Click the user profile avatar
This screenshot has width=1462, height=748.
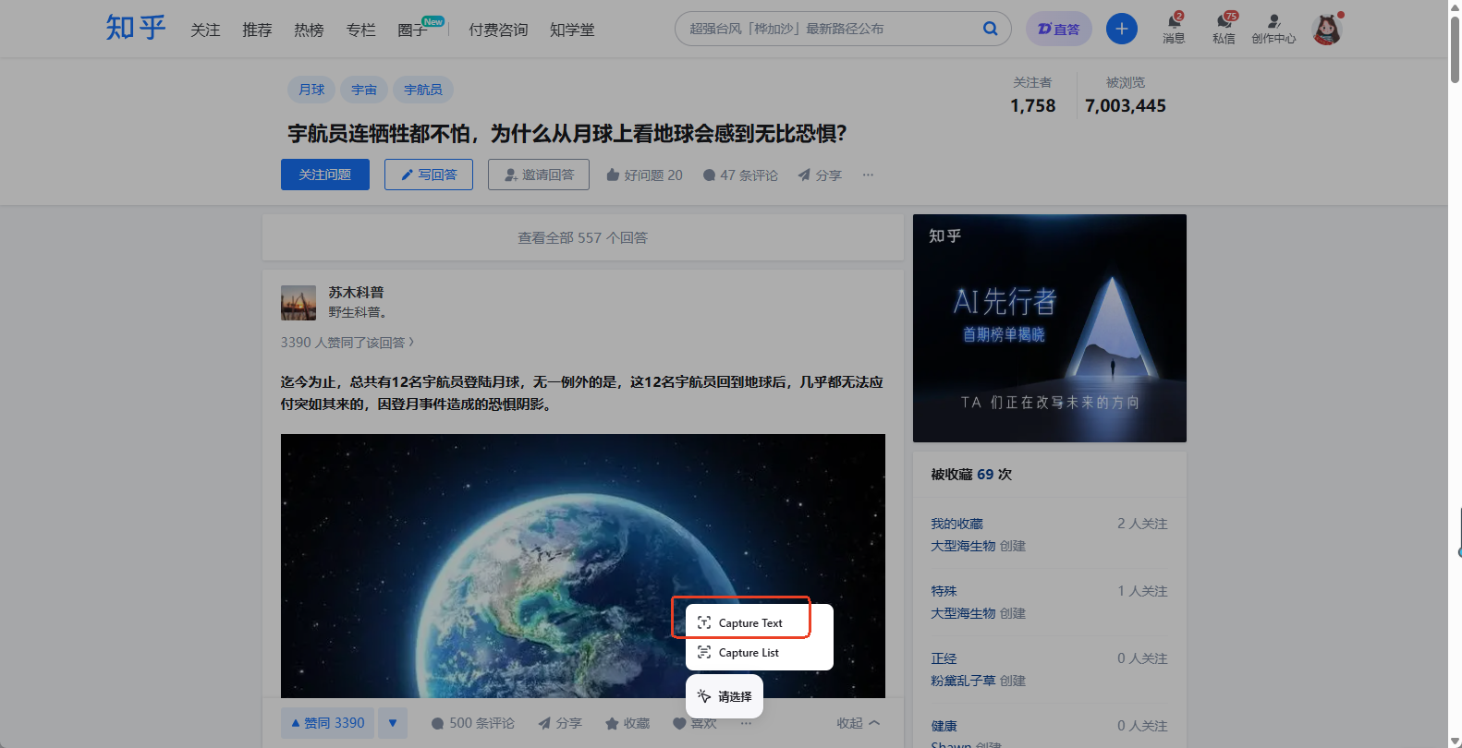tap(1326, 30)
